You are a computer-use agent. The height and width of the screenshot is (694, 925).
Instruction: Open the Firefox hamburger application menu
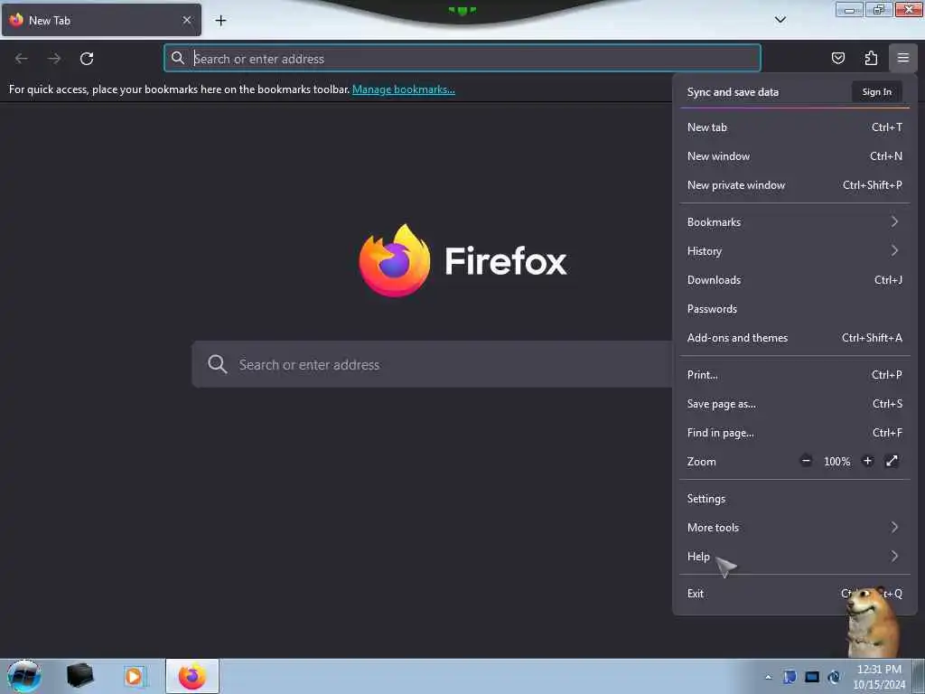902,58
